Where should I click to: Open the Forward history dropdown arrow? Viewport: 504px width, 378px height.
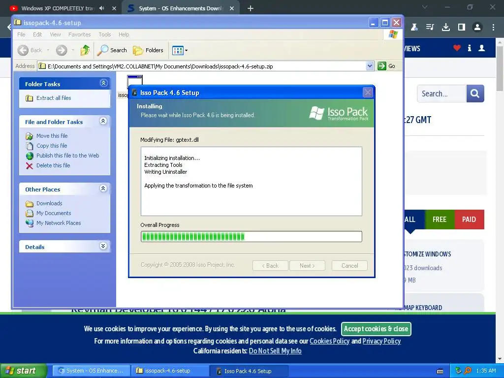pyautogui.click(x=73, y=50)
